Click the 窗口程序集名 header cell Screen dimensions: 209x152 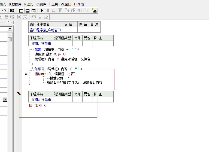click(x=46, y=24)
